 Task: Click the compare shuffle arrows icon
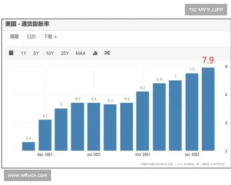(107, 53)
